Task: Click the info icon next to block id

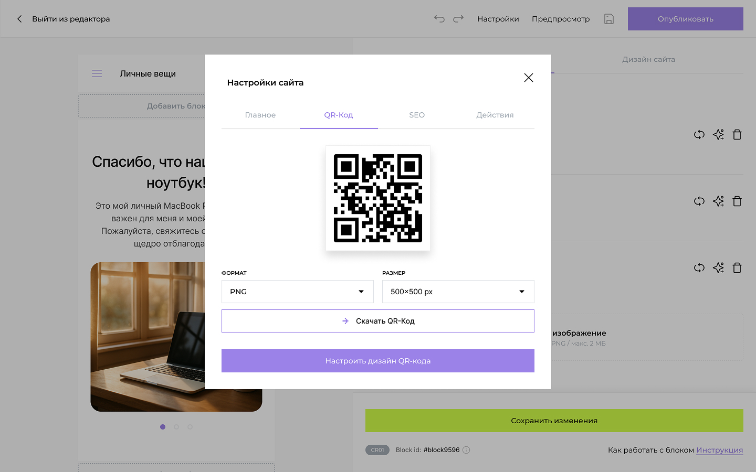Action: 466,450
